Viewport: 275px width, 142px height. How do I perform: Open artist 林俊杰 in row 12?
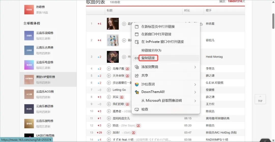click(x=210, y=125)
